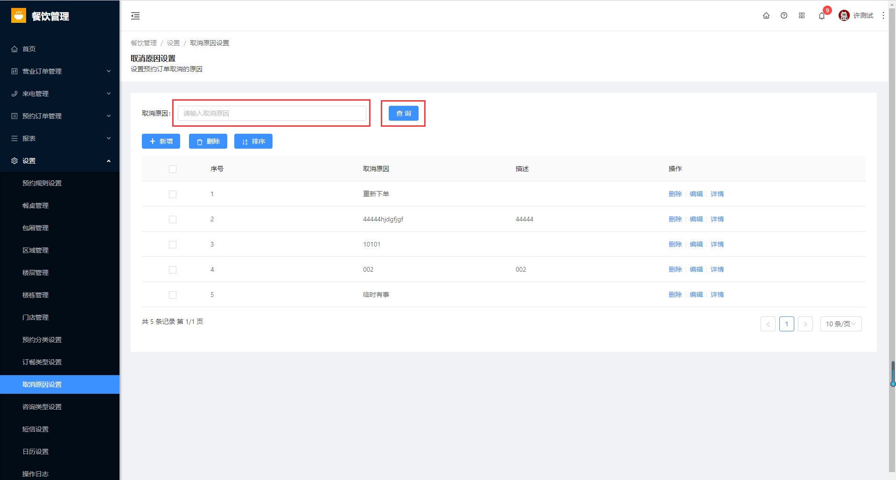896x480 pixels.
Task: Click the 首页 home sidebar icon
Action: coord(14,49)
